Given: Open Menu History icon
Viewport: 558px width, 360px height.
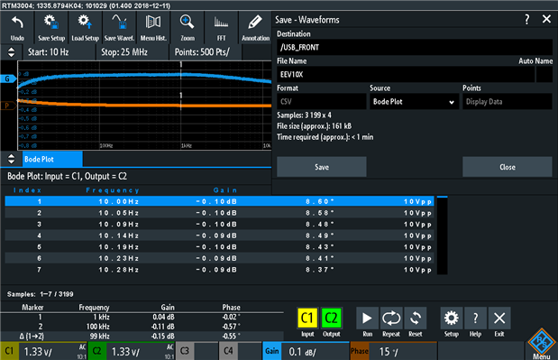Looking at the screenshot, I should tap(153, 28).
